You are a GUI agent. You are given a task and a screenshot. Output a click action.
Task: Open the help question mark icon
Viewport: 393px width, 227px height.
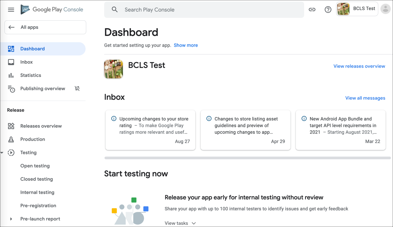pyautogui.click(x=328, y=10)
